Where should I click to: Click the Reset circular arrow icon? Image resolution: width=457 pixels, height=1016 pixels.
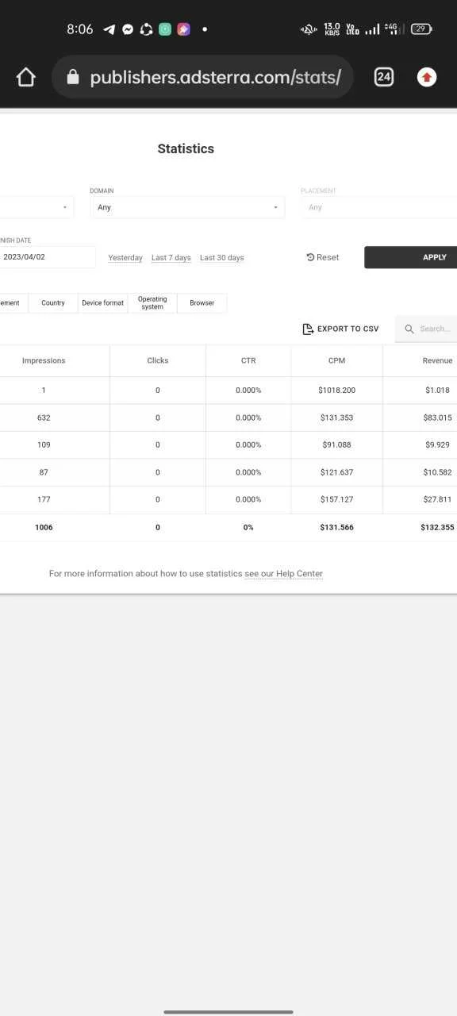pos(310,257)
